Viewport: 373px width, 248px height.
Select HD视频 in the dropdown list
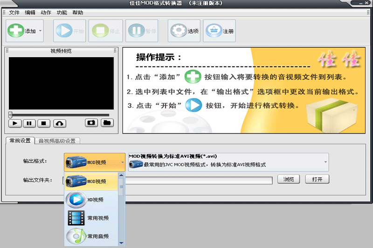tap(91, 200)
